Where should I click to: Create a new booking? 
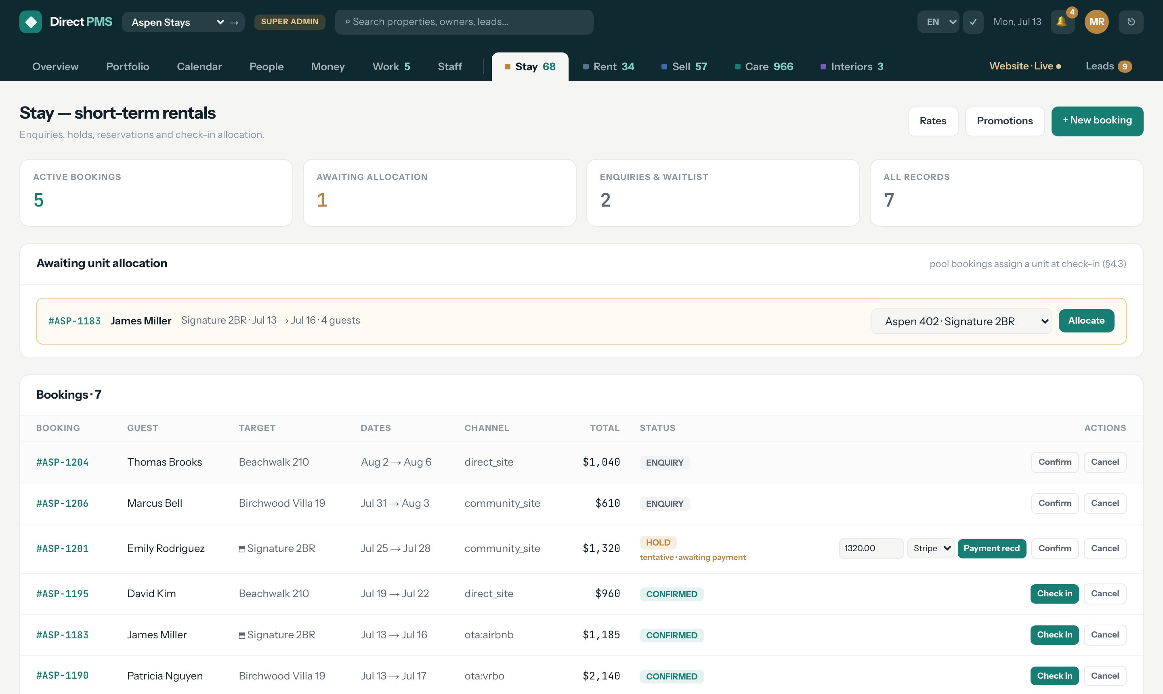(1097, 121)
